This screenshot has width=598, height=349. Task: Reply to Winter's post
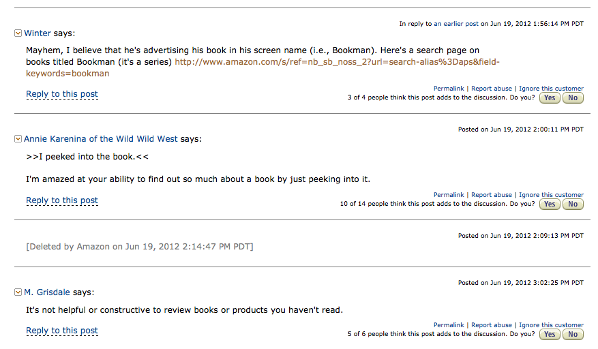pos(62,94)
